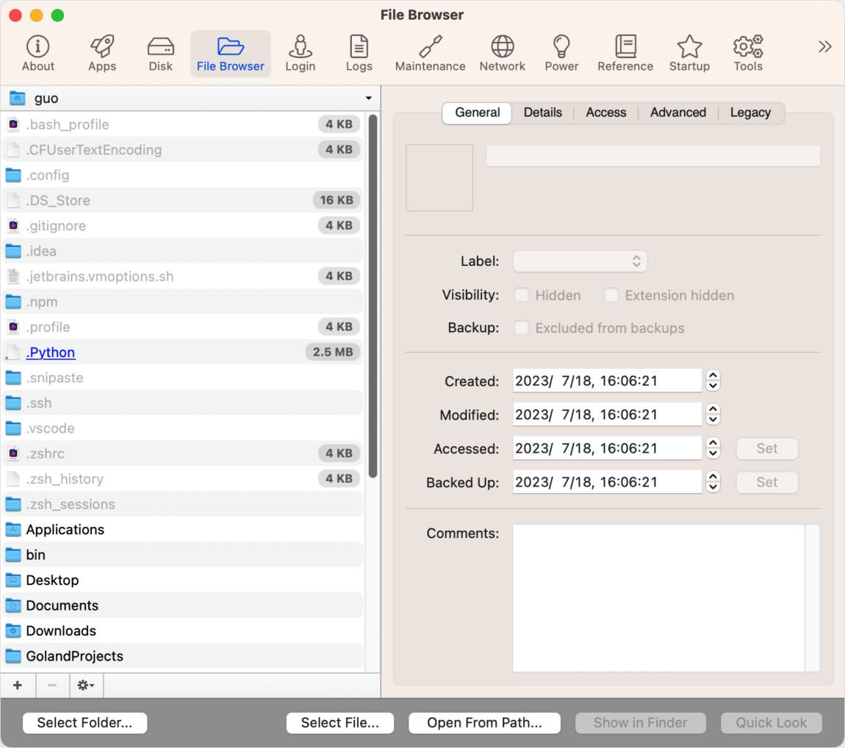Screen dimensions: 845x748
Task: Switch to the Access tab
Action: tap(605, 112)
